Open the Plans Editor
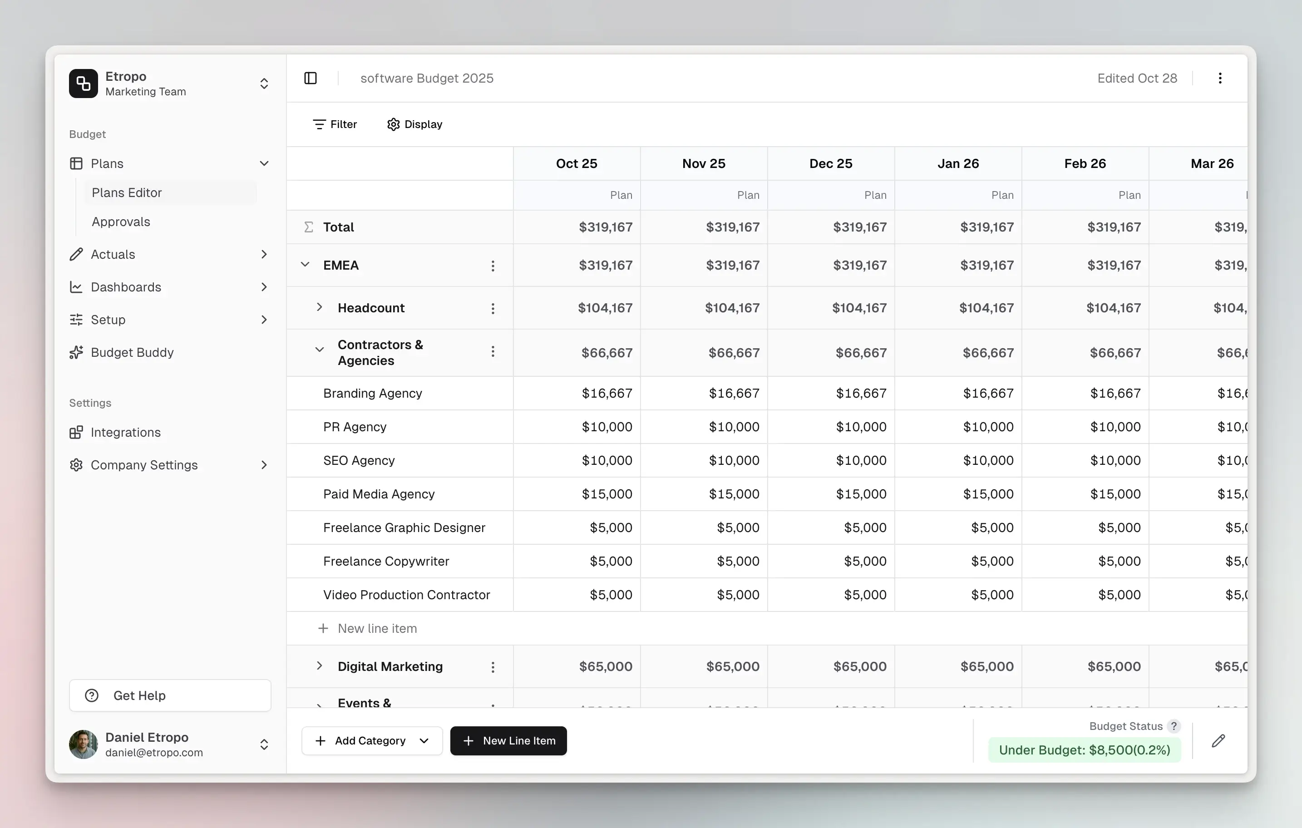Image resolution: width=1302 pixels, height=828 pixels. (127, 192)
